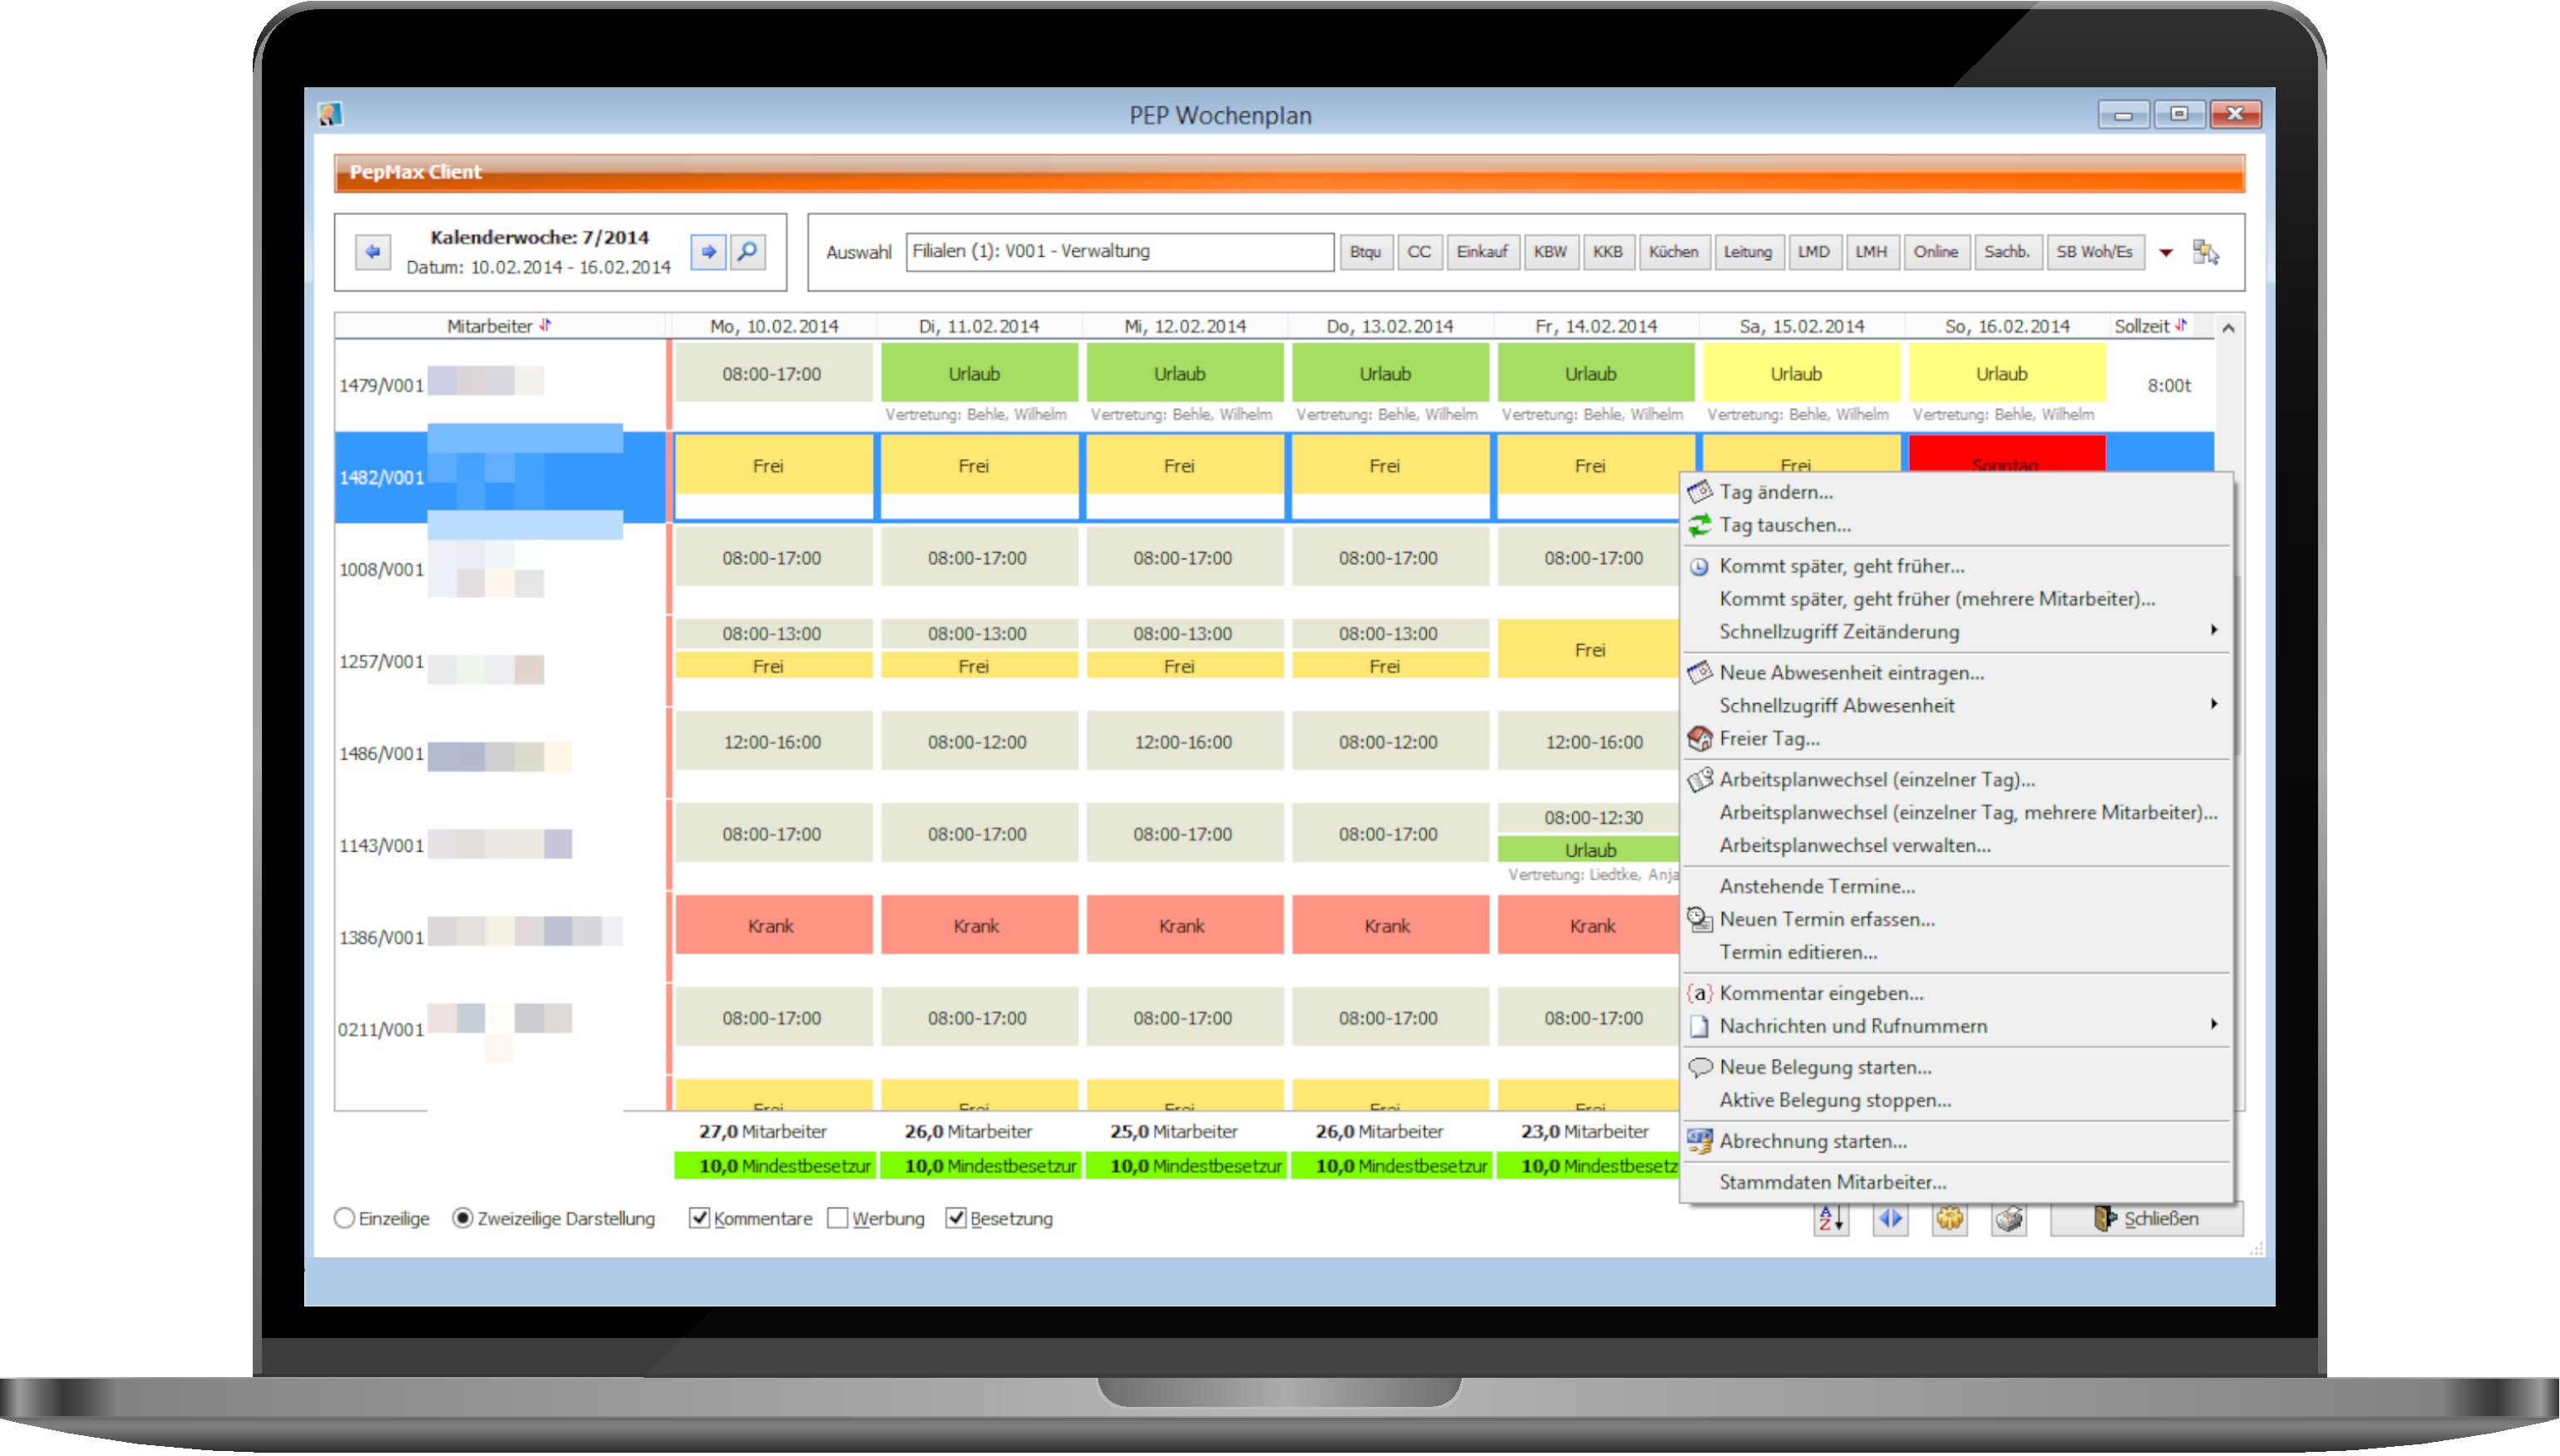Select employee row 1008/V001
2560x1456 pixels.
pos(501,569)
